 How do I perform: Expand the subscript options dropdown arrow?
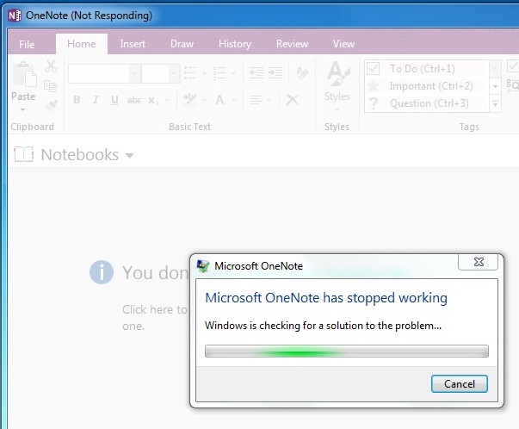coord(168,100)
